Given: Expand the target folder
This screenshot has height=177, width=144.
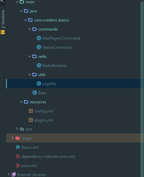Looking at the screenshot, I should 13,138.
